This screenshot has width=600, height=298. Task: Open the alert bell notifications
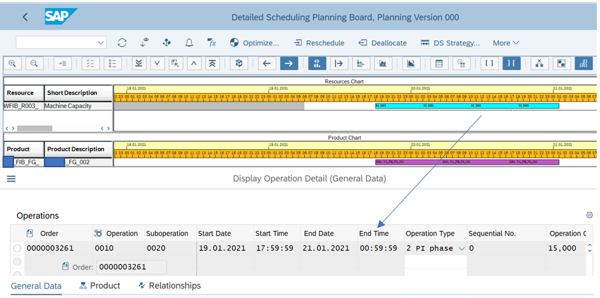pos(189,43)
